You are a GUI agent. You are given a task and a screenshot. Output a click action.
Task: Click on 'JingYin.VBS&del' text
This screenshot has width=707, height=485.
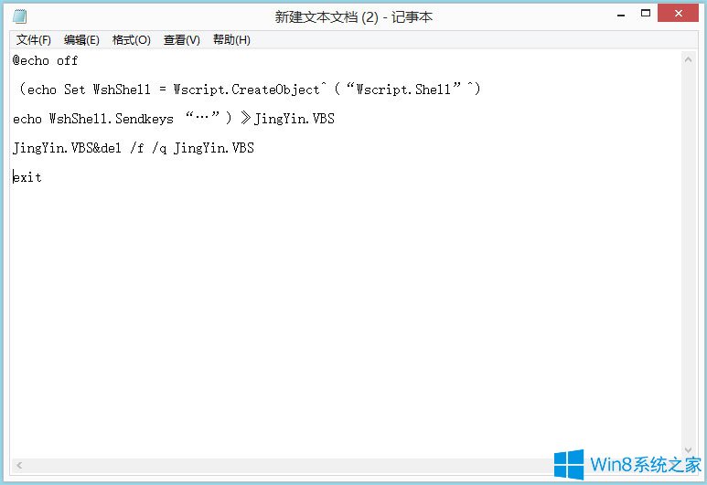(67, 148)
